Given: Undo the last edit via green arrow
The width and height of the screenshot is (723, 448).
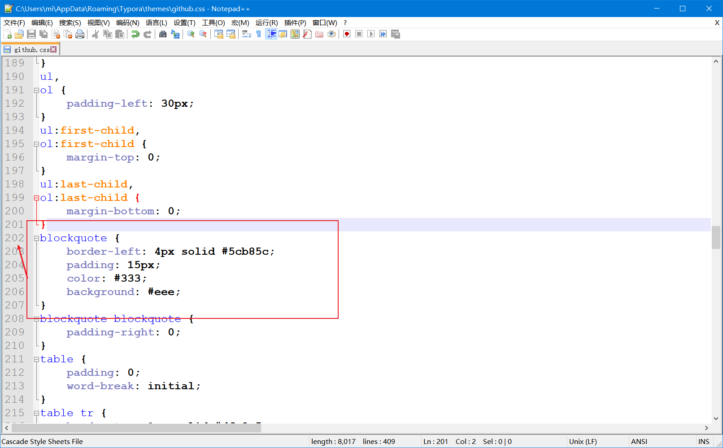Looking at the screenshot, I should coord(135,34).
